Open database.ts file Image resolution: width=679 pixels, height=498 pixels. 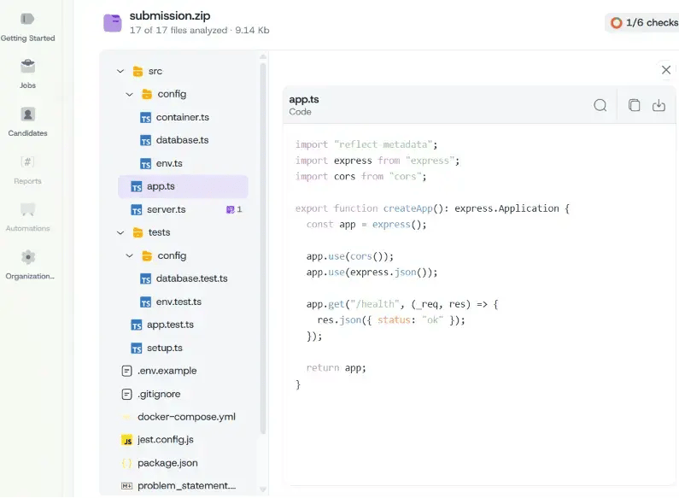[x=183, y=140]
